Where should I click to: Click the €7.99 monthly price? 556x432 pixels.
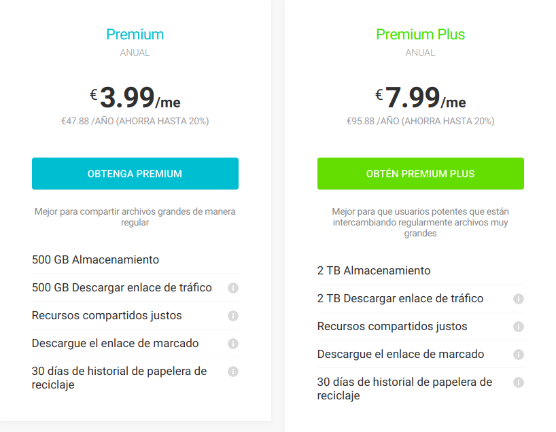[x=421, y=97]
